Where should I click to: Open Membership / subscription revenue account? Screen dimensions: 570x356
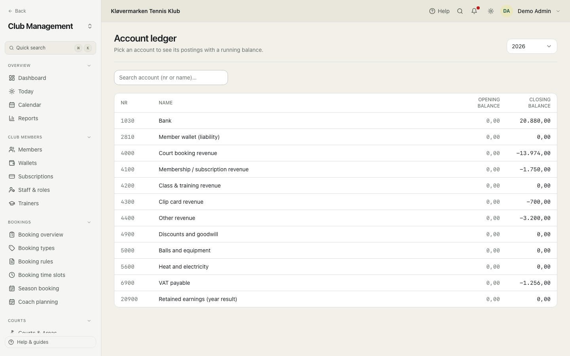point(336,169)
